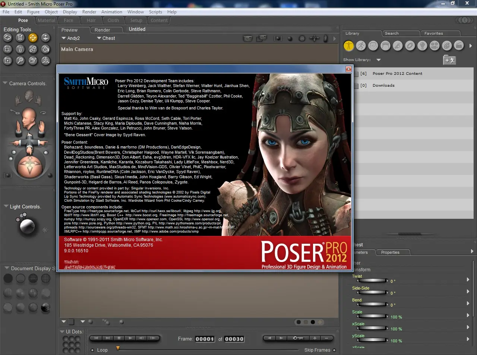Select the Grouping tool
477x355 pixels.
click(x=8, y=60)
